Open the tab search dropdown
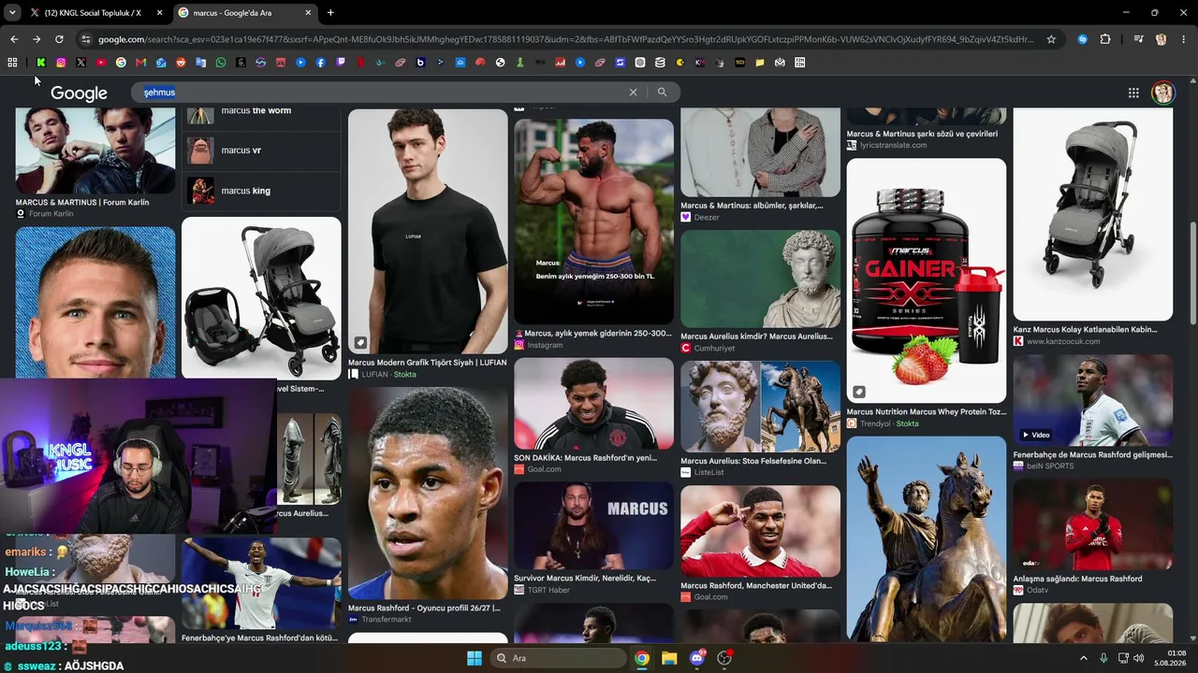The image size is (1198, 673). pos(12,12)
